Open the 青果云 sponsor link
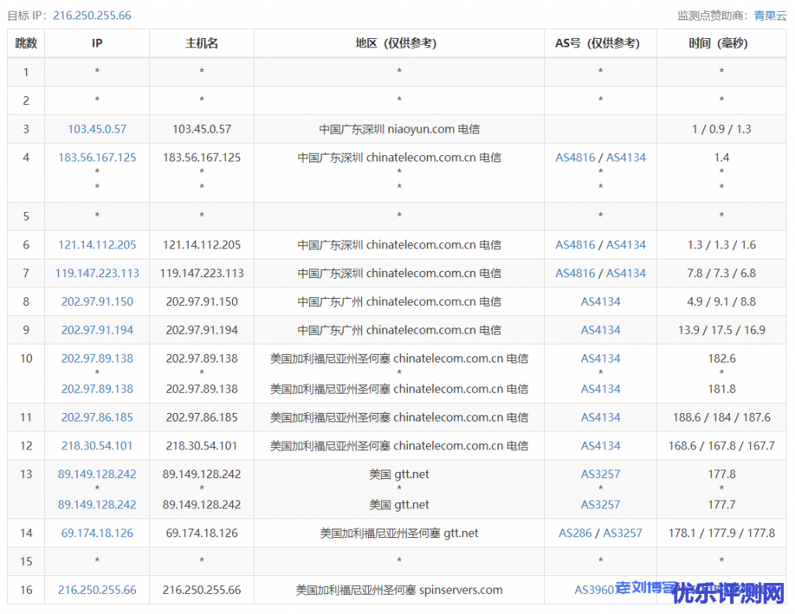This screenshot has width=795, height=614. tap(770, 16)
